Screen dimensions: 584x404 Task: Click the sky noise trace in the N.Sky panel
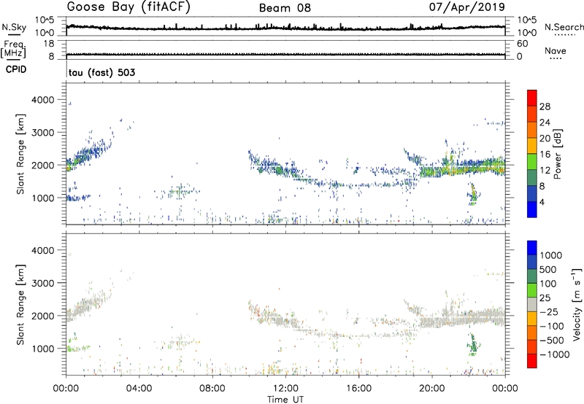285,28
